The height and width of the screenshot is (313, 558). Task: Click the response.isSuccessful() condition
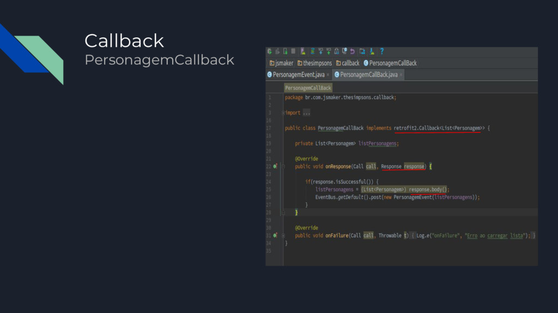coord(342,181)
